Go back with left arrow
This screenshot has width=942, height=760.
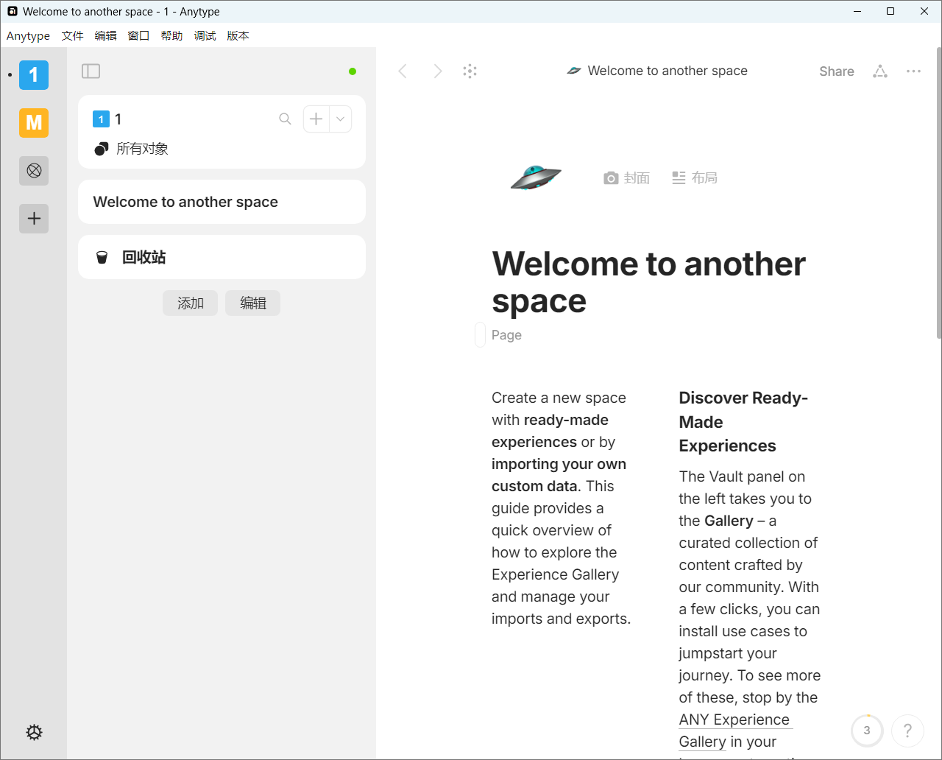(403, 71)
